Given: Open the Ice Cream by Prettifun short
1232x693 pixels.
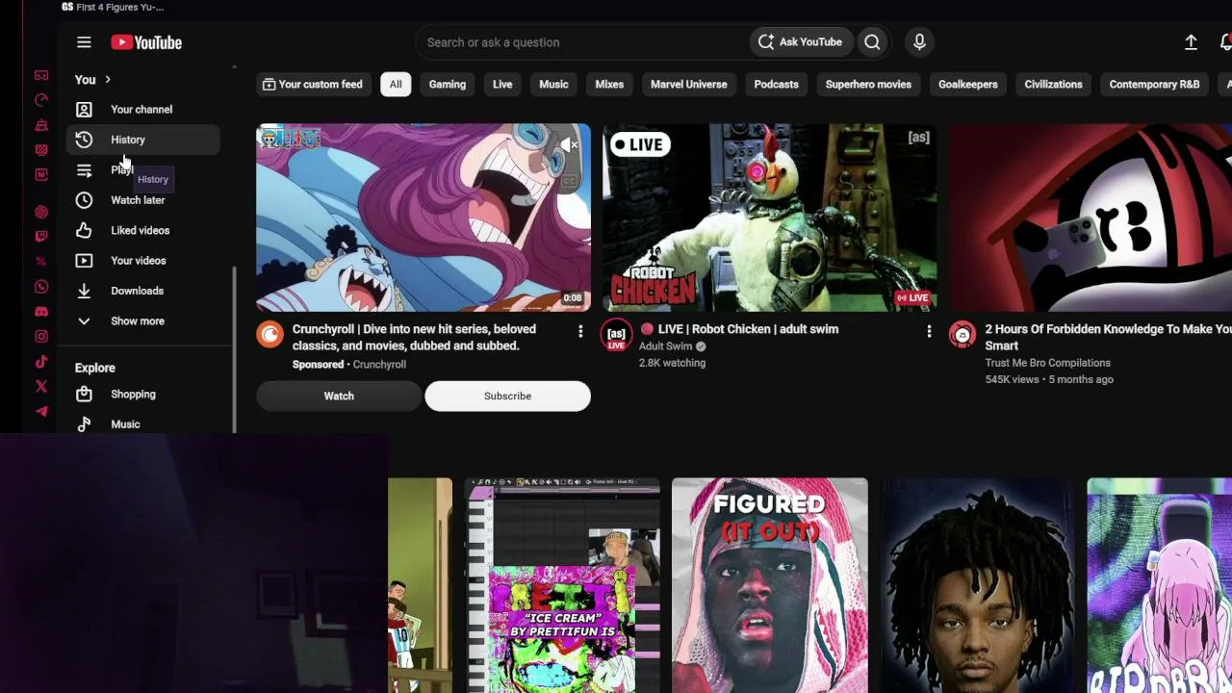Looking at the screenshot, I should 562,585.
